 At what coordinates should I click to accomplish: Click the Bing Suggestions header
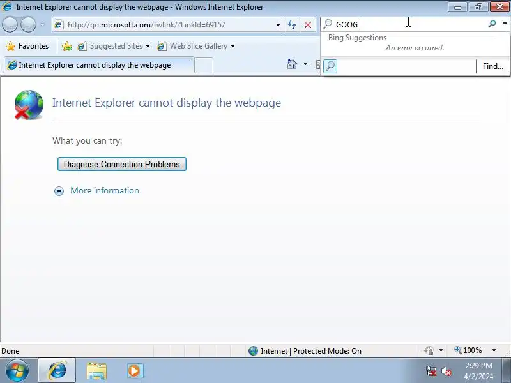[357, 38]
